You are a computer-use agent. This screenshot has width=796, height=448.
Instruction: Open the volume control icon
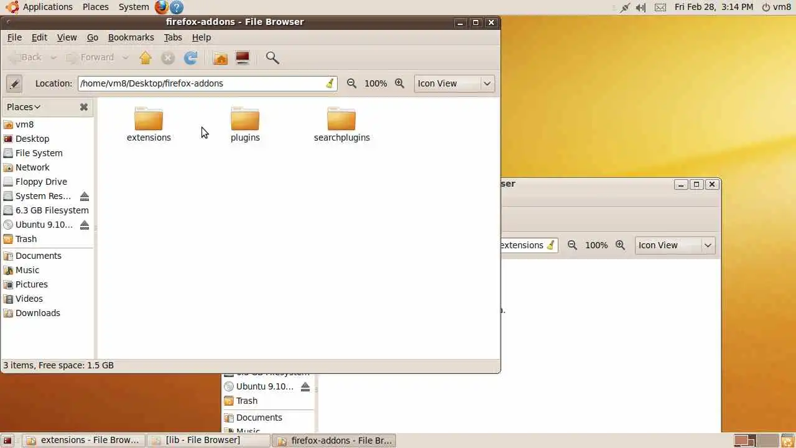[641, 7]
